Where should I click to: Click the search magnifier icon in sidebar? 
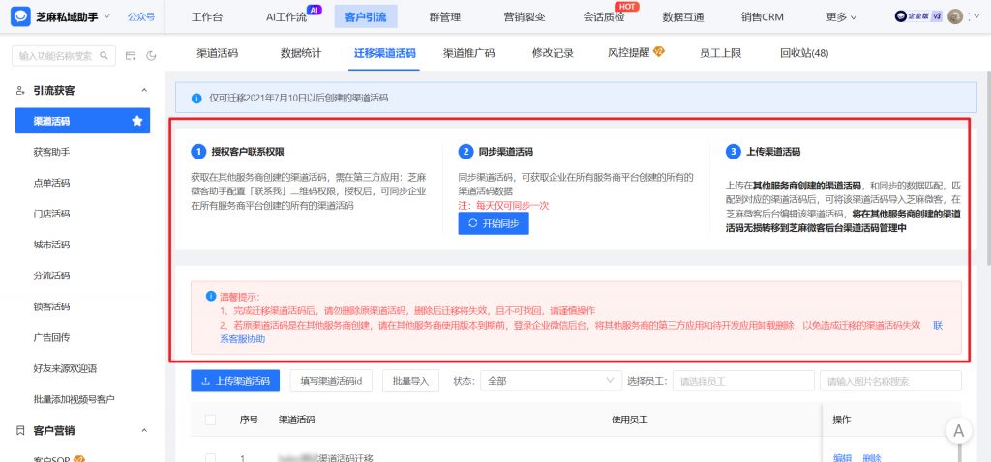[x=105, y=55]
